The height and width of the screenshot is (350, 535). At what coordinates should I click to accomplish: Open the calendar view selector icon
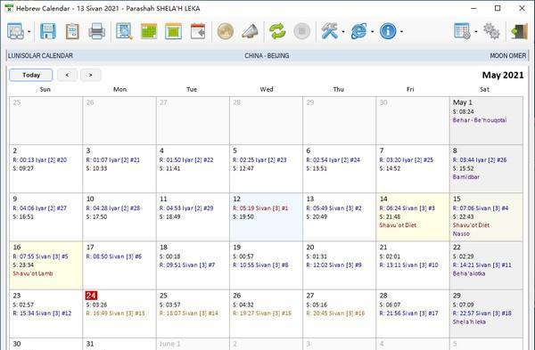15,31
